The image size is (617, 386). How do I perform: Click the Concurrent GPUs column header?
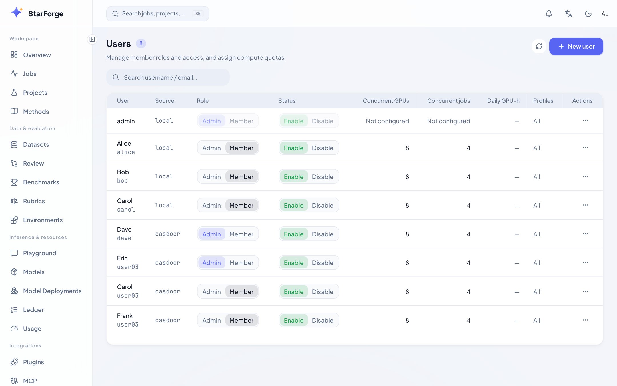[386, 101]
